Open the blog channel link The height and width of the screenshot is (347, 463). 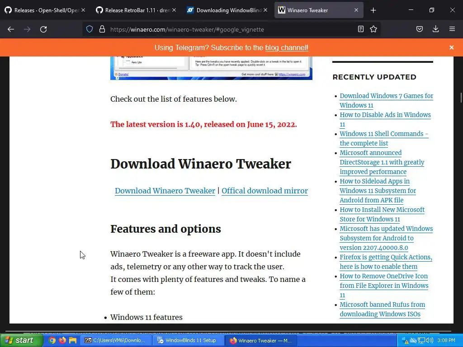tap(286, 48)
